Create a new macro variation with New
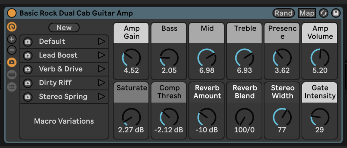Screen dimensions: 347x148 click(64, 27)
